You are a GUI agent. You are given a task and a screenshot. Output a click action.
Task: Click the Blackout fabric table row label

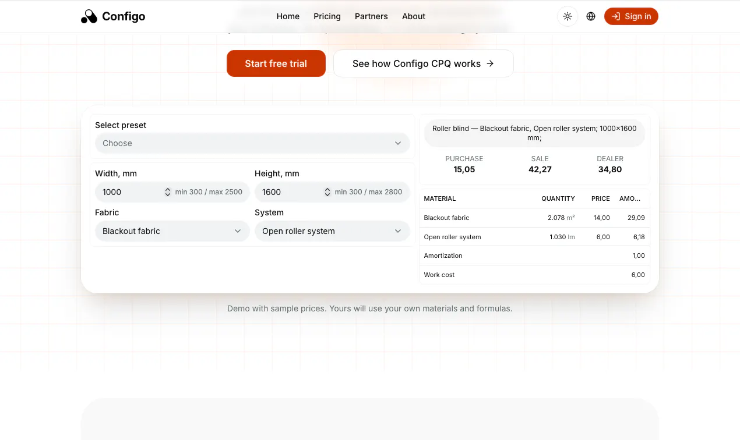tap(446, 218)
